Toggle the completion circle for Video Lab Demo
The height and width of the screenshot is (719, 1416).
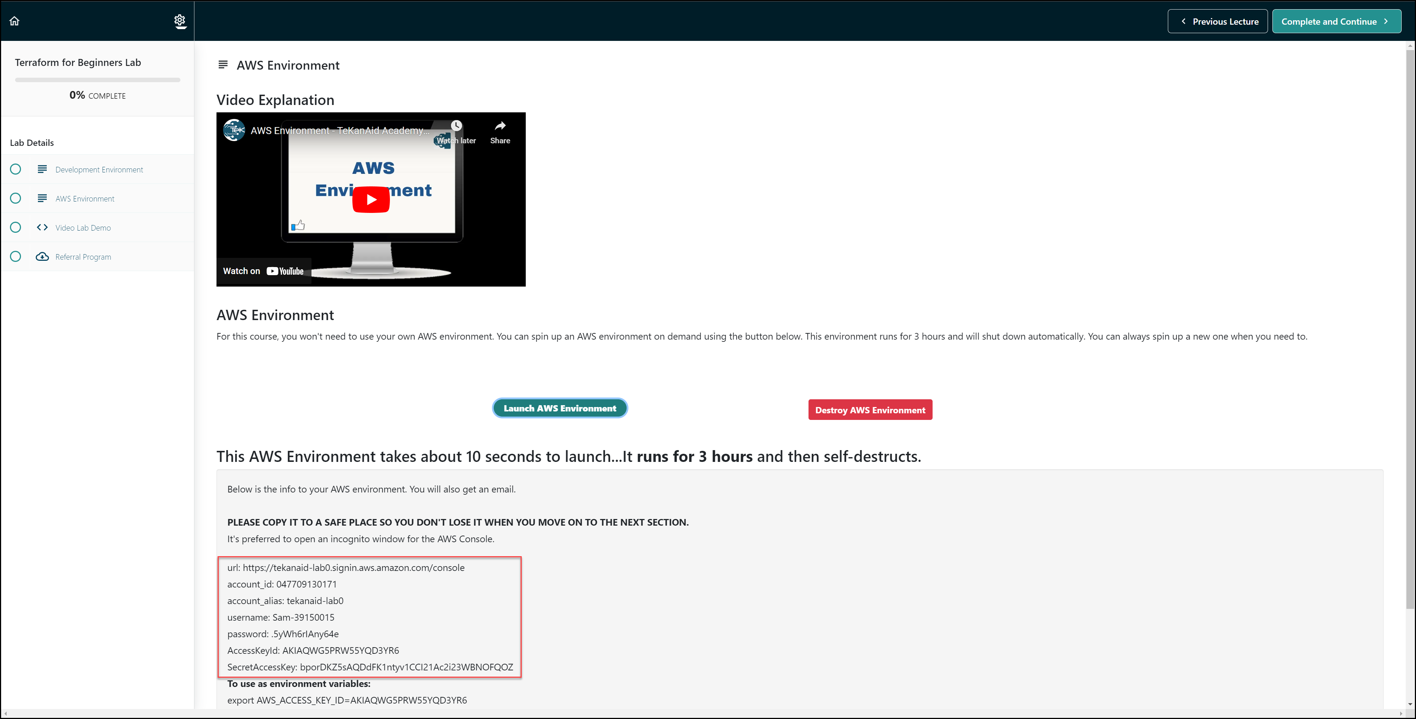point(15,227)
